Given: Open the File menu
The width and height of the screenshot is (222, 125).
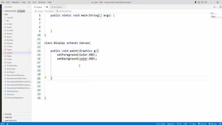Looking at the screenshot, I should click(2, 2).
